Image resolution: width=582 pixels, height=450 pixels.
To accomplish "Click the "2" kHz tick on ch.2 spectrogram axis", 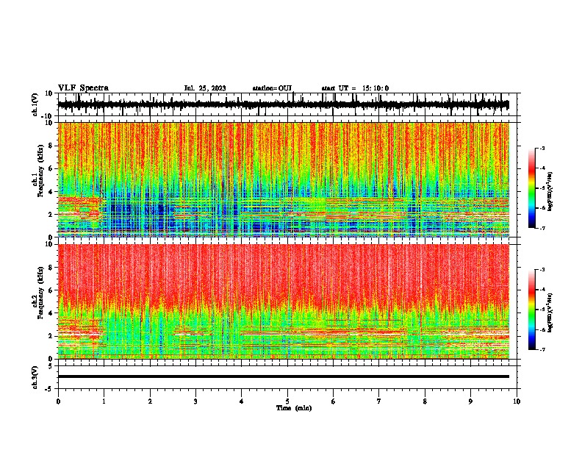I will pos(51,336).
